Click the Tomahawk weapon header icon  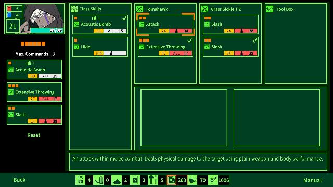[139, 9]
